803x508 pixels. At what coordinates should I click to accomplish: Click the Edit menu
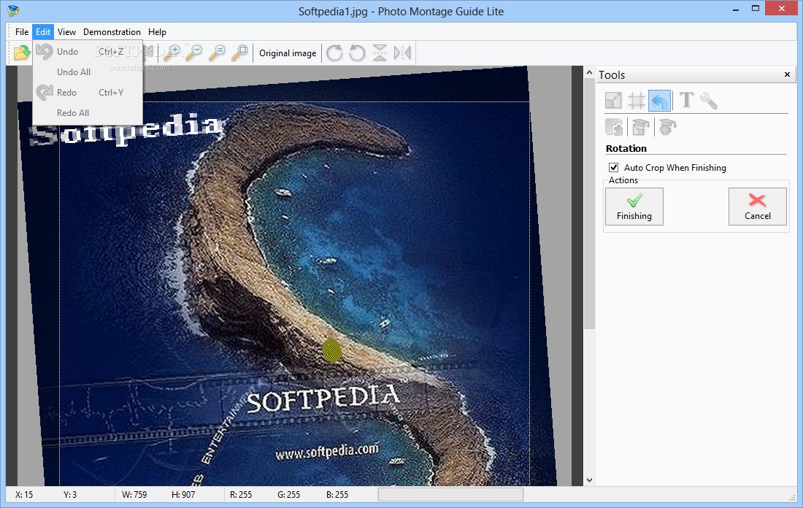(x=43, y=32)
